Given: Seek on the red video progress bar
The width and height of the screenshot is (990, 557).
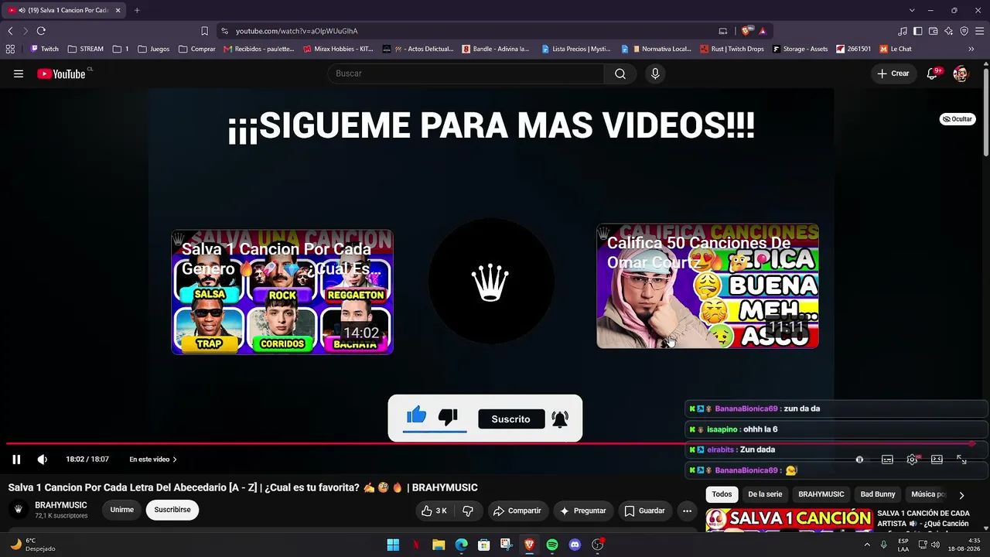Looking at the screenshot, I should click(490, 443).
